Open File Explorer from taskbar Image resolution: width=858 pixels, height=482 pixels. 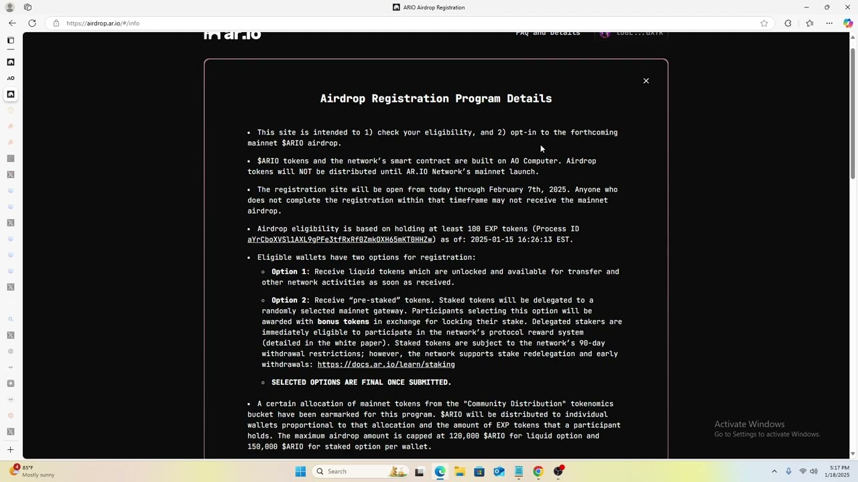pyautogui.click(x=460, y=471)
